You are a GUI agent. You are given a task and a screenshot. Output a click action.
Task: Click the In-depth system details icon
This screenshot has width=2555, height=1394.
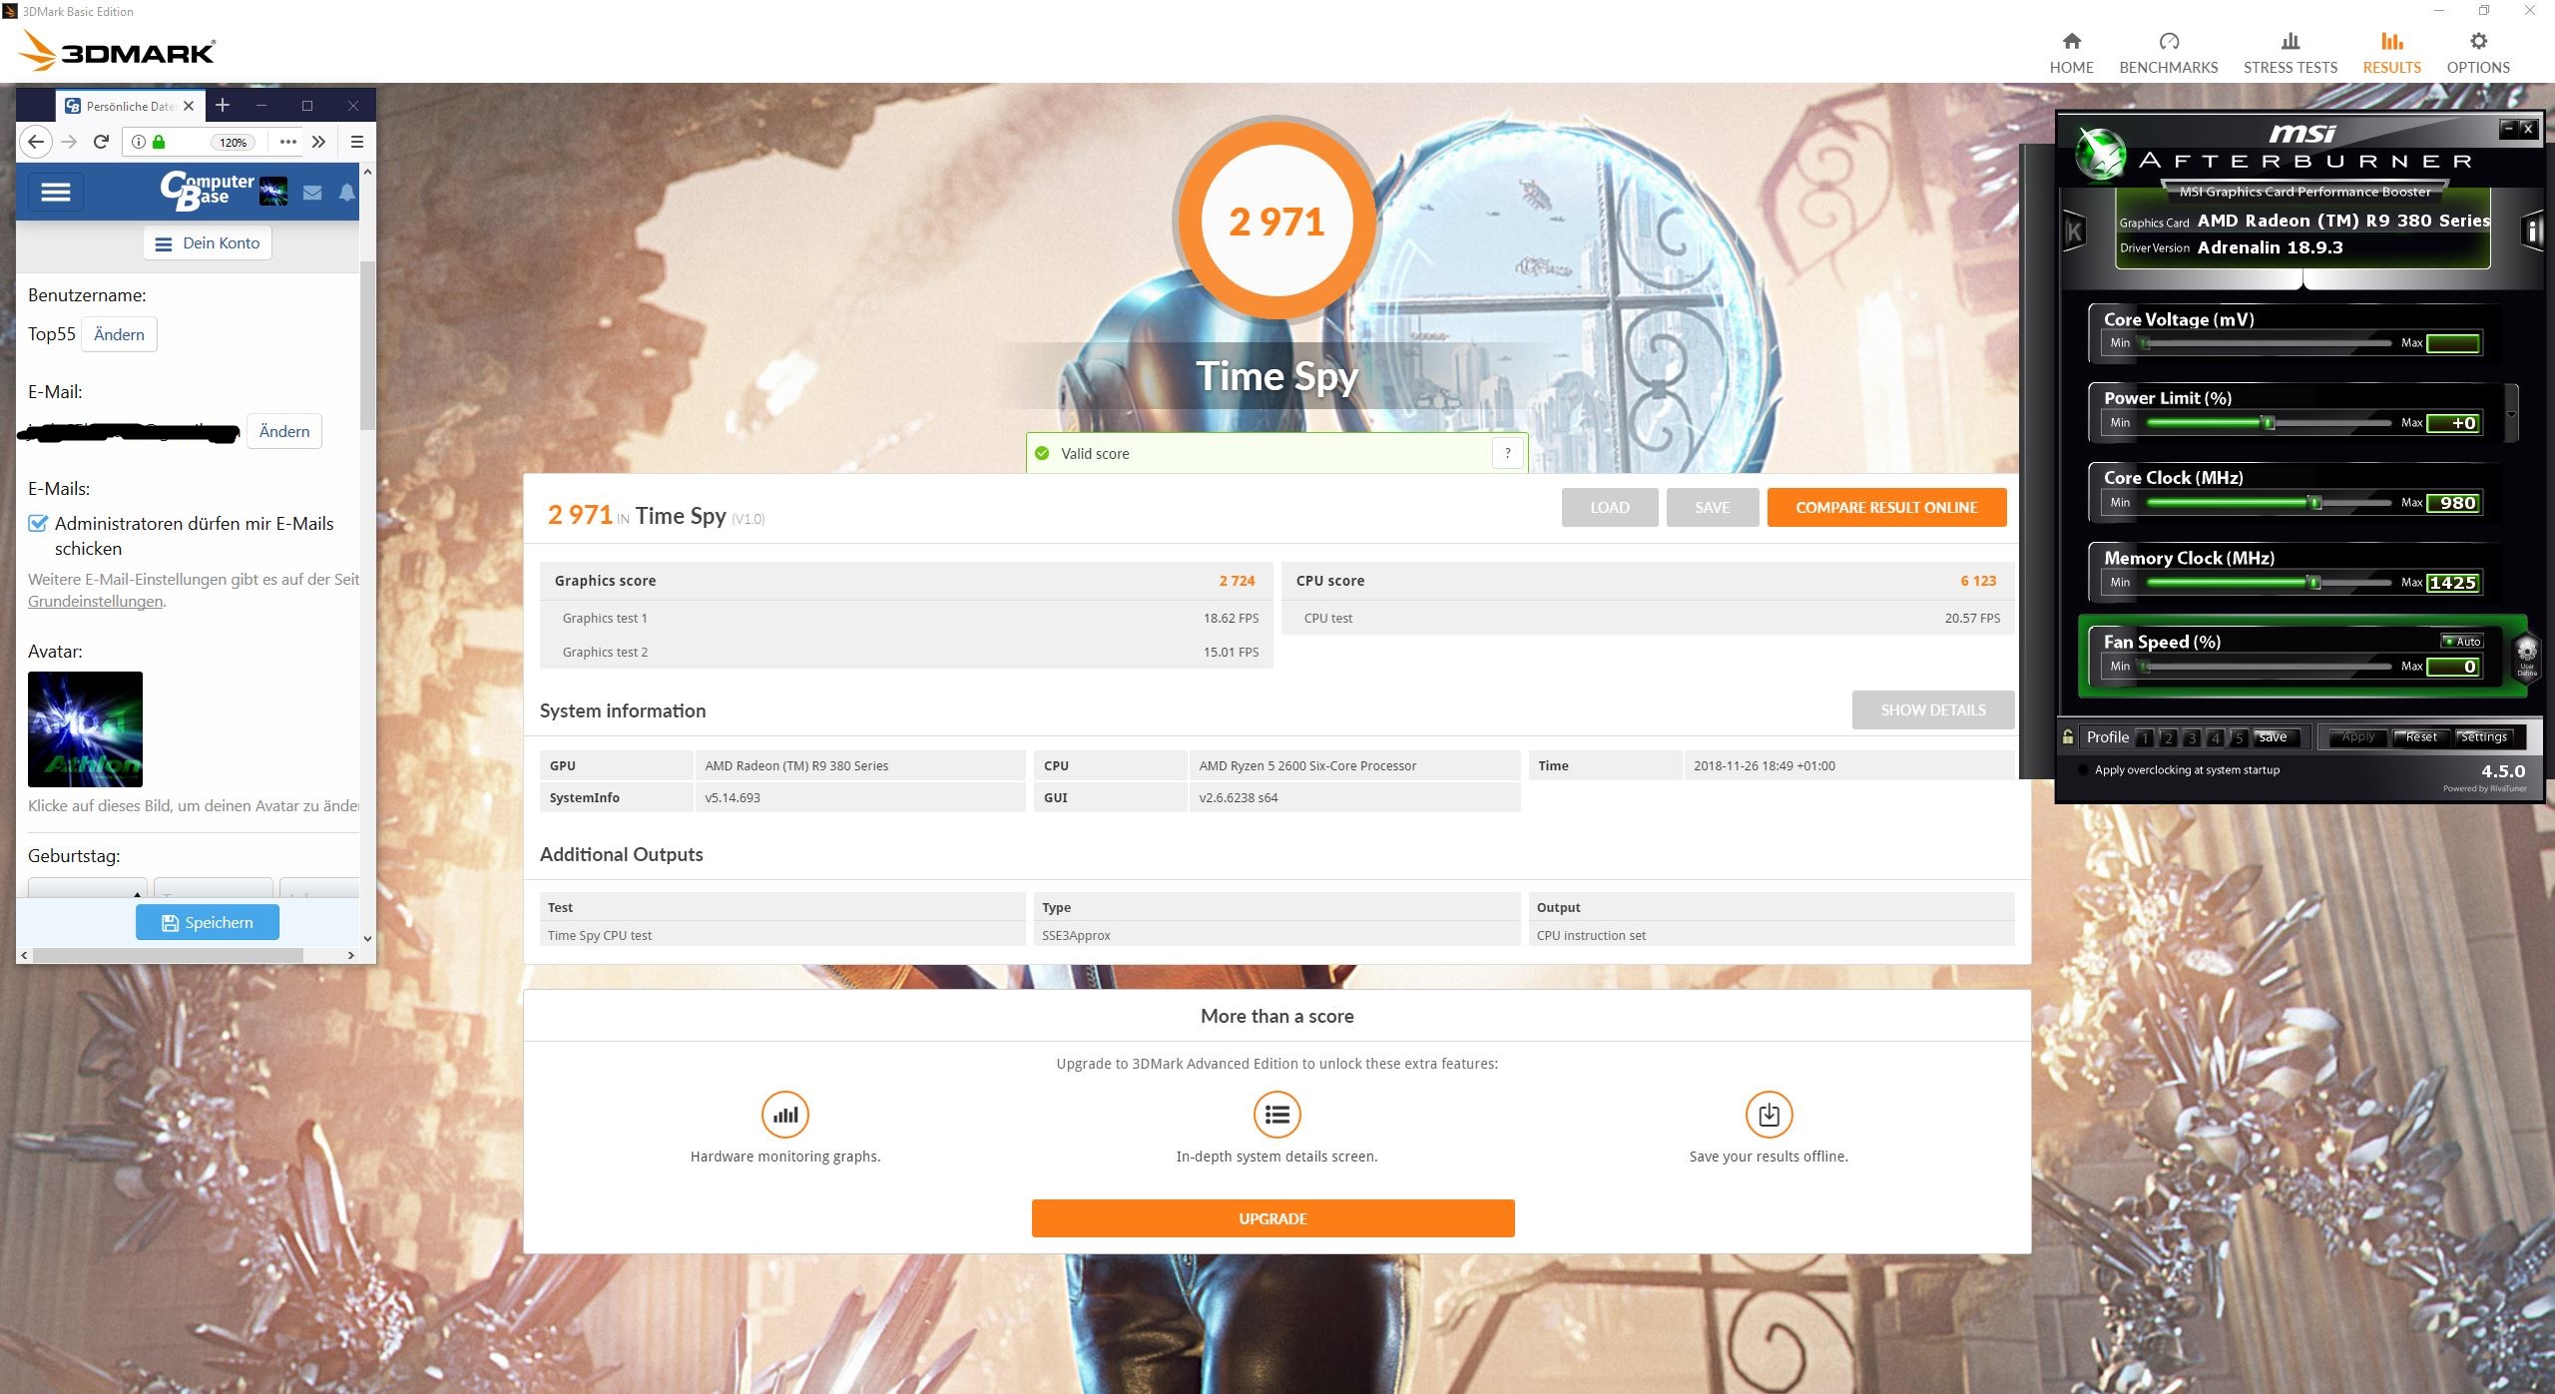(x=1277, y=1115)
